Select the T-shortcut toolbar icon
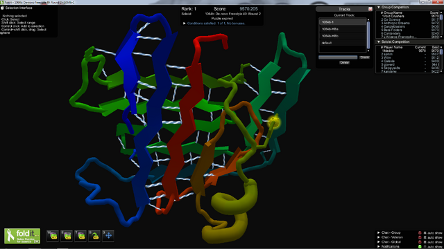 coord(80,236)
